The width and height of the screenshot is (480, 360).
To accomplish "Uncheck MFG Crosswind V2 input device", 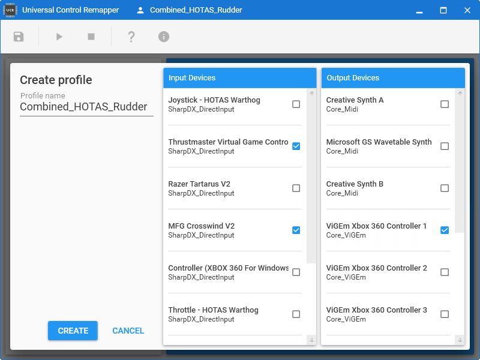I will coord(296,230).
